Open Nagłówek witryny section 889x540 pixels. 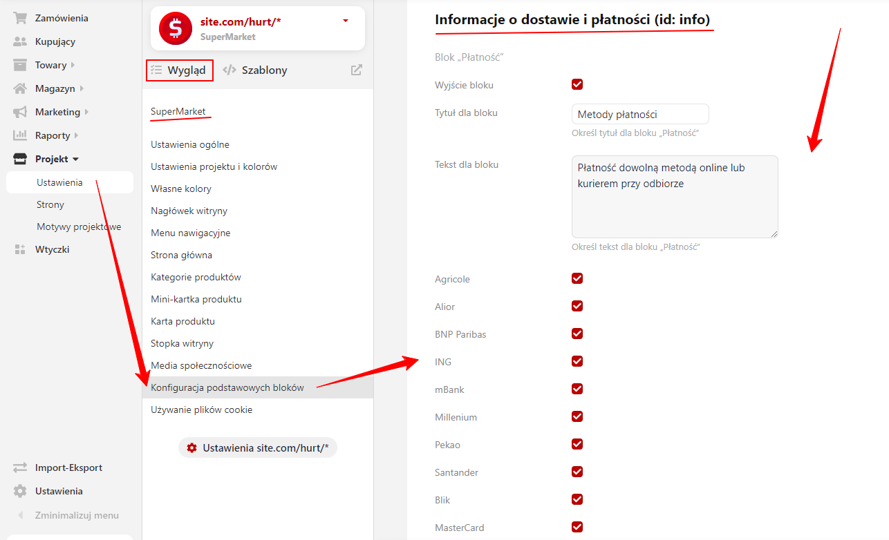point(189,211)
